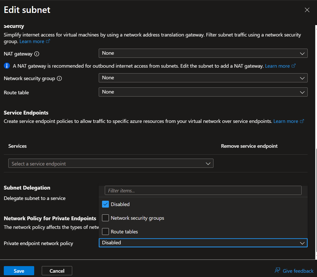Click the Route table label
The width and height of the screenshot is (317, 277).
click(16, 93)
